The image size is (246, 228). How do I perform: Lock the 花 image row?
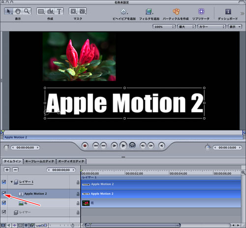click(78, 203)
